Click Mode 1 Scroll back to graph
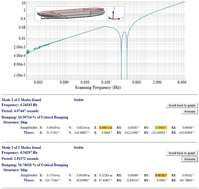 click(x=182, y=105)
